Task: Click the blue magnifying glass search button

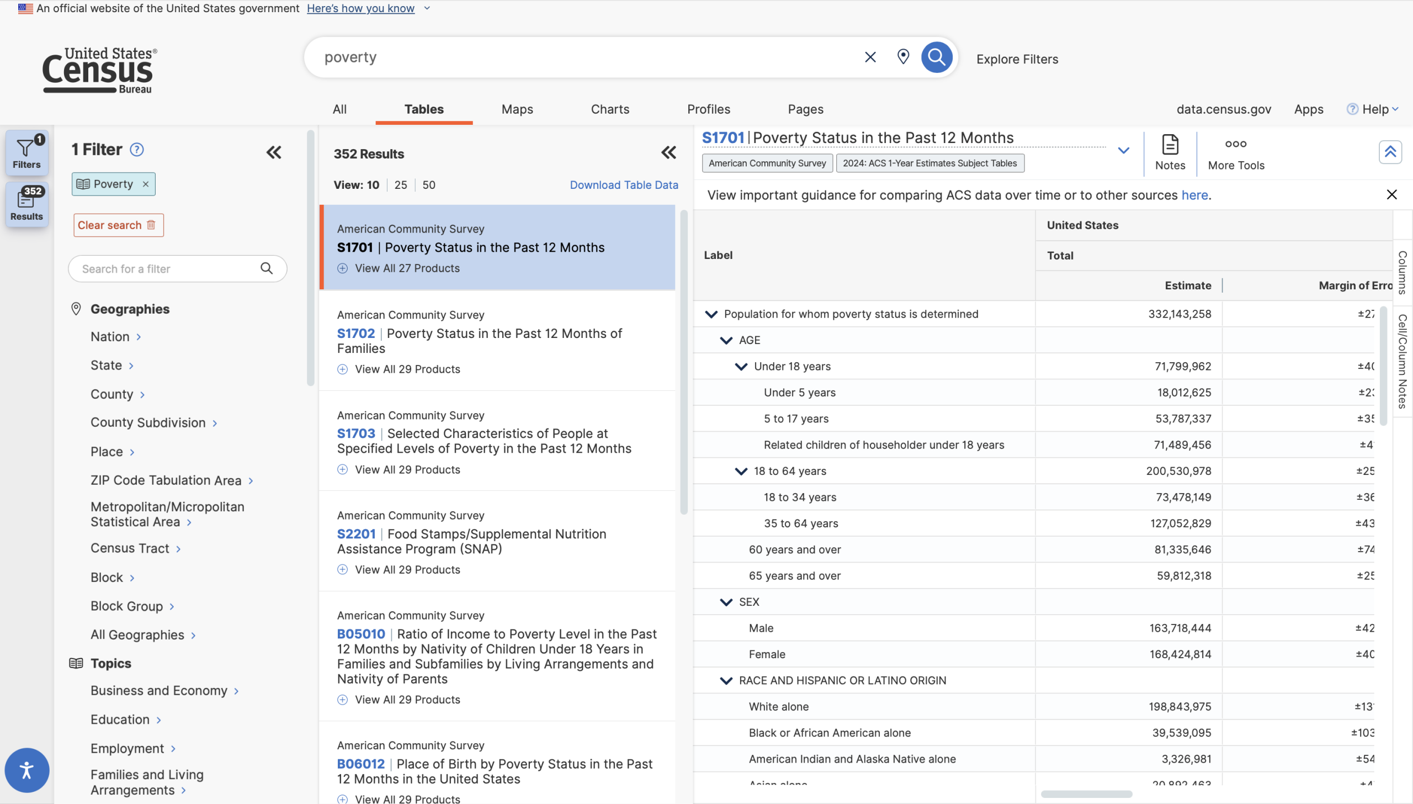Action: tap(936, 57)
